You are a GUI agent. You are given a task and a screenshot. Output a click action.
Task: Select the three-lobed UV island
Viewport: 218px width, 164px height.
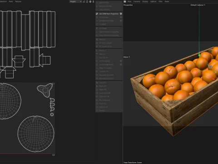(x=45, y=90)
